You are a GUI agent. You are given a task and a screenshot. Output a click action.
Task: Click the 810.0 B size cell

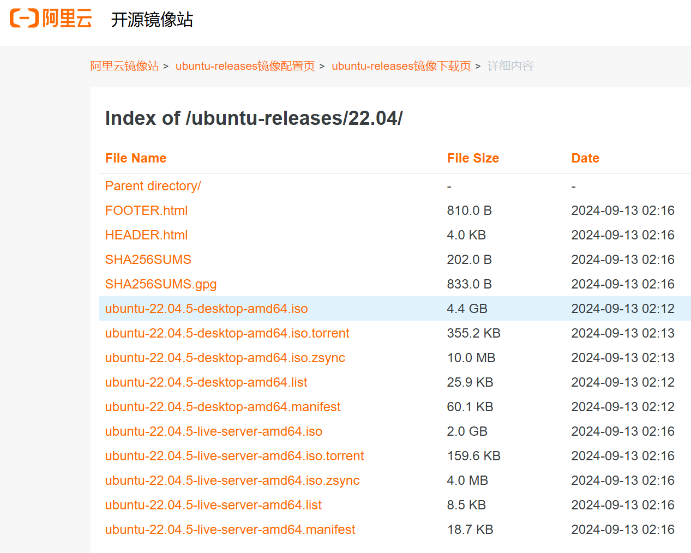click(469, 211)
